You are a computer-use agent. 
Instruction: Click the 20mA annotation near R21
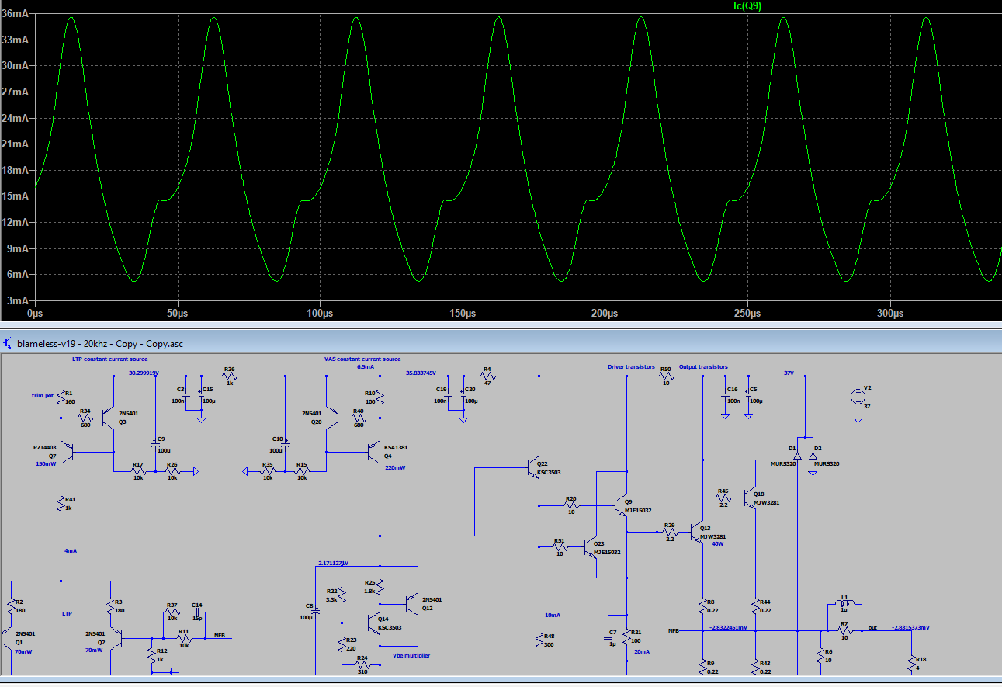642,652
